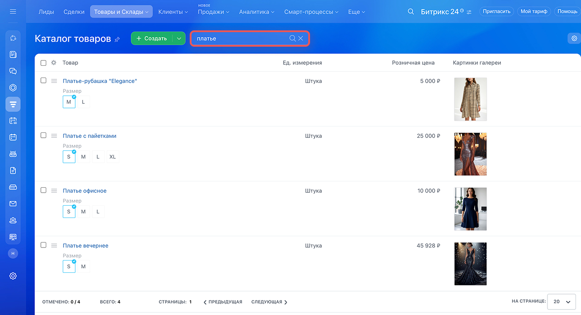Click the mail envelope icon in sidebar
The height and width of the screenshot is (315, 581).
(13, 204)
